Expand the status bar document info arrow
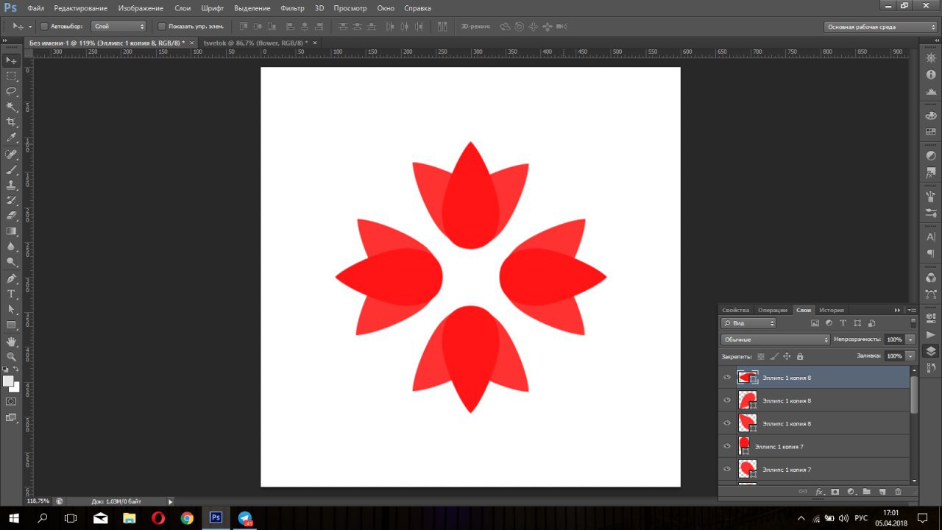Screen dimensions: 942x530 pos(171,501)
